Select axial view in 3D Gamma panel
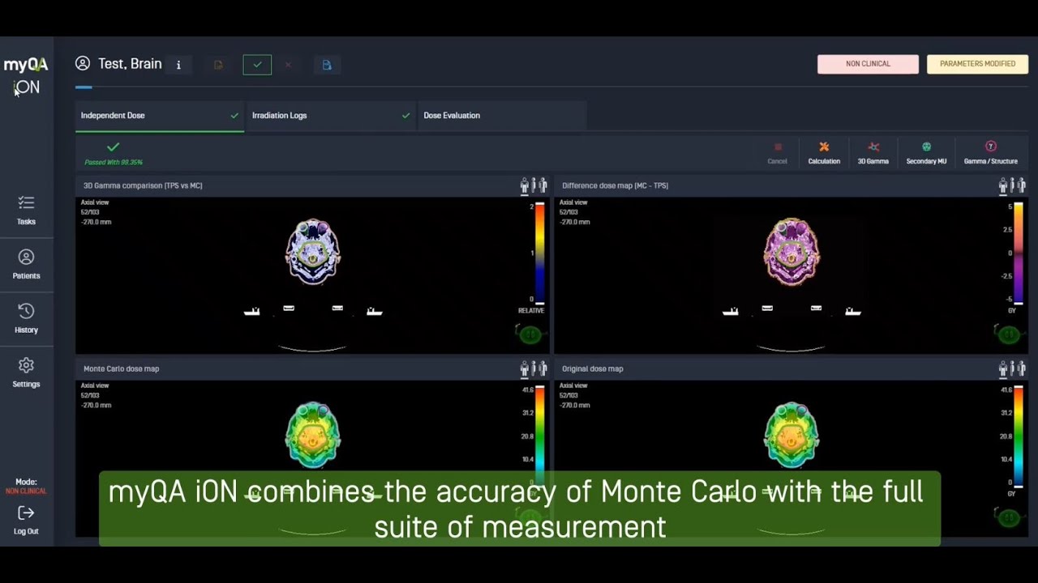The width and height of the screenshot is (1038, 583). point(525,185)
